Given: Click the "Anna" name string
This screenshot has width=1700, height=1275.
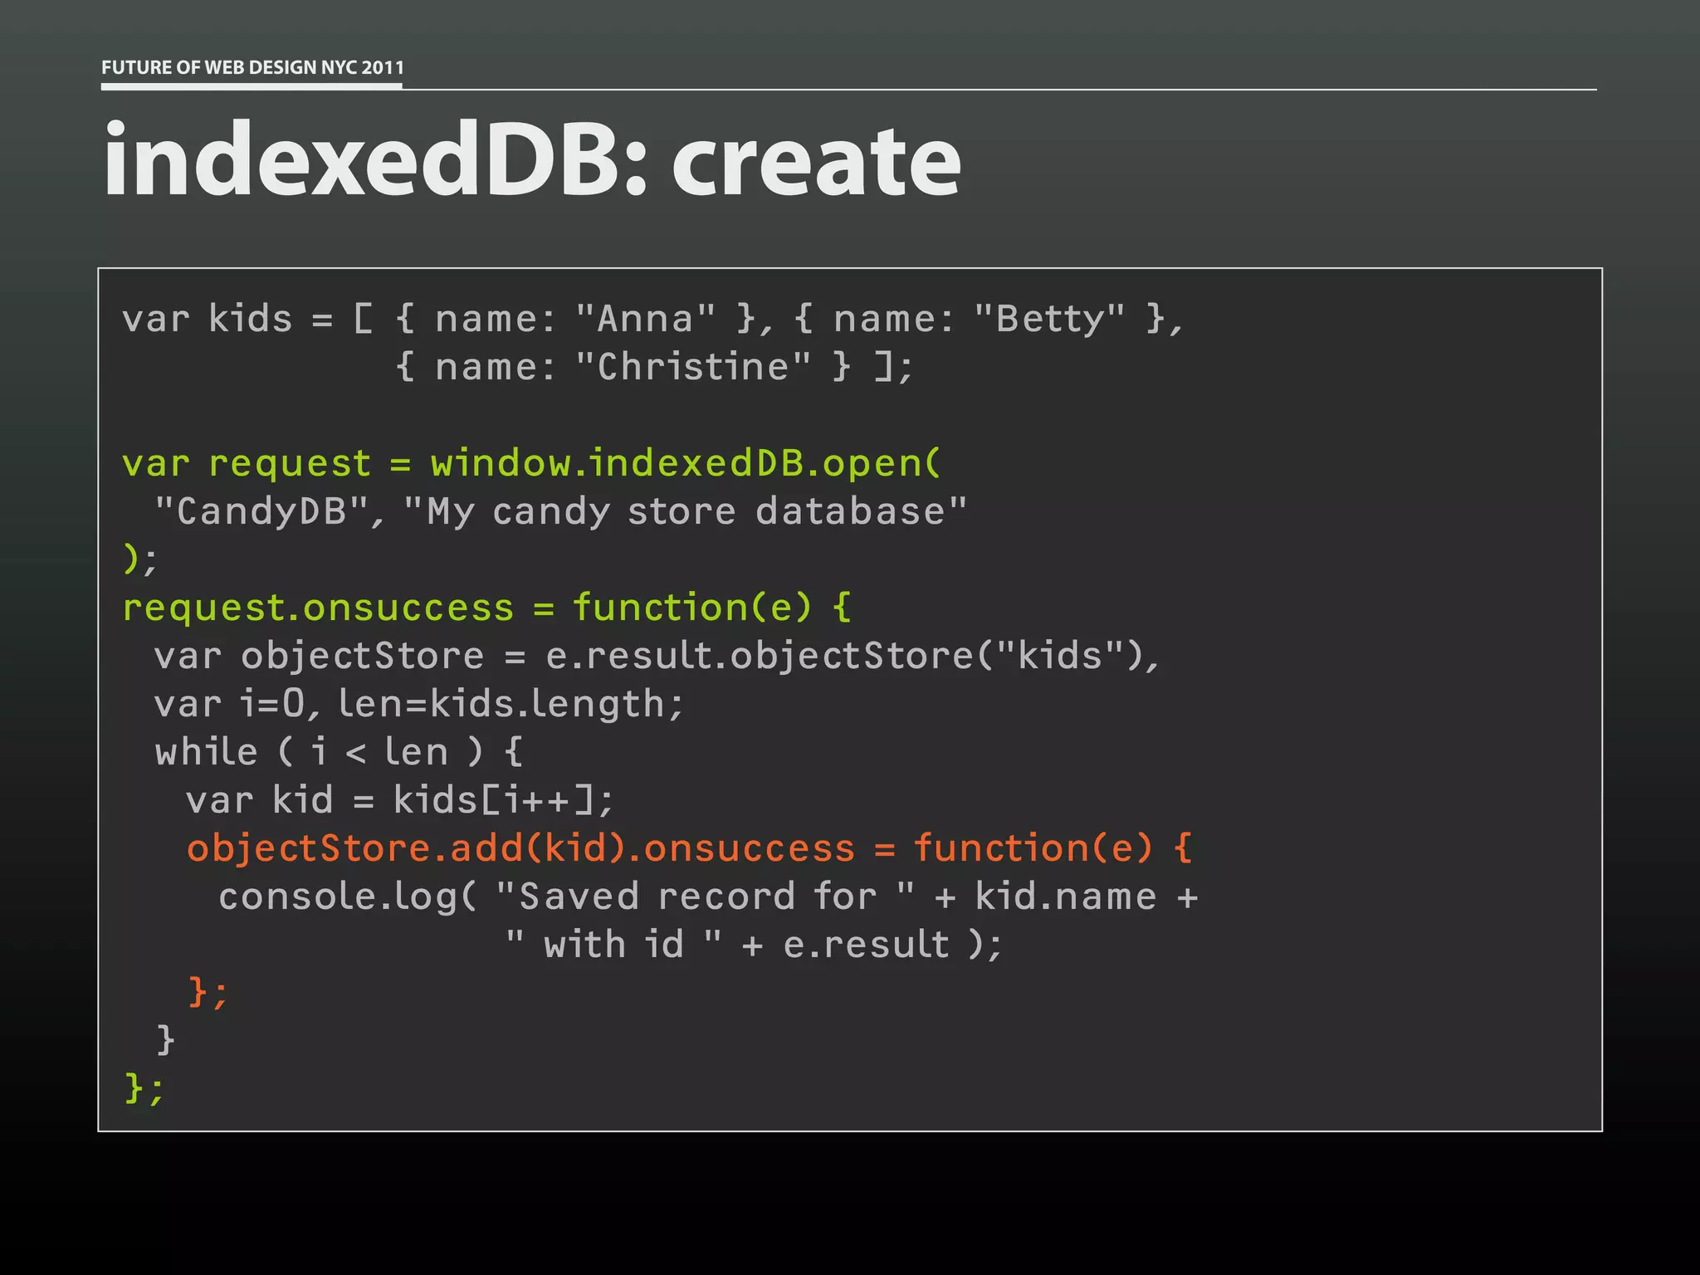Looking at the screenshot, I should (x=645, y=319).
